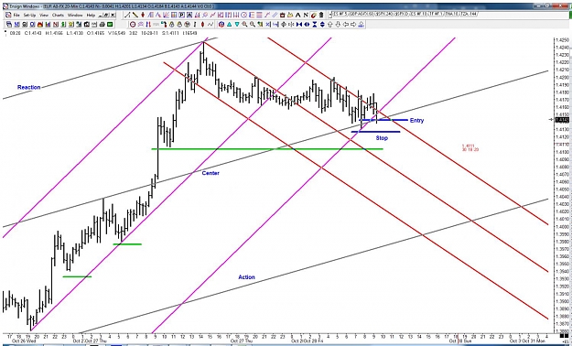
Task: Click the cascading windows icon
Action: point(9,25)
